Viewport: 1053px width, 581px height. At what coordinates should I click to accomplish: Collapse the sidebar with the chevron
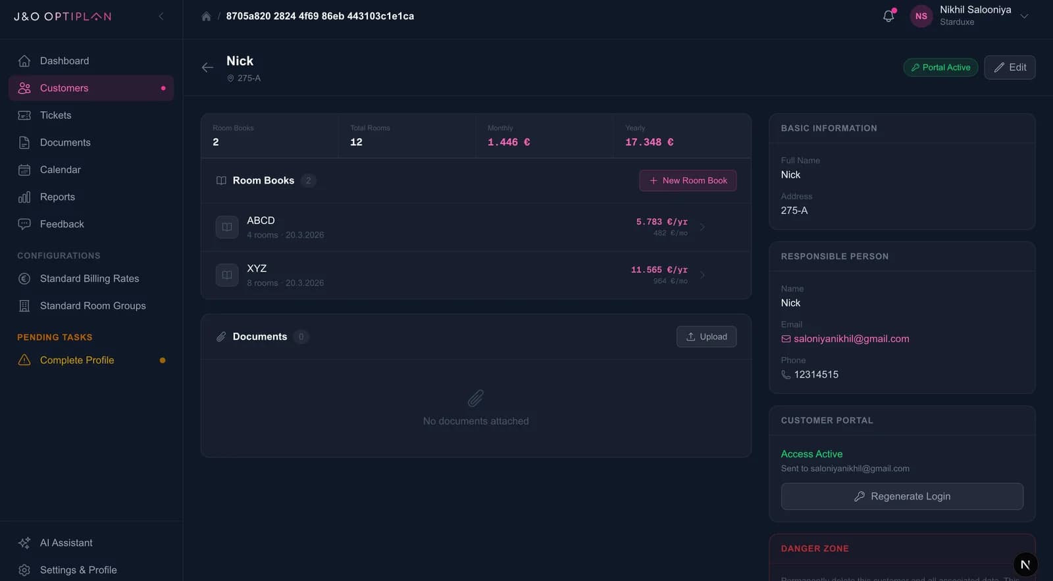point(161,16)
